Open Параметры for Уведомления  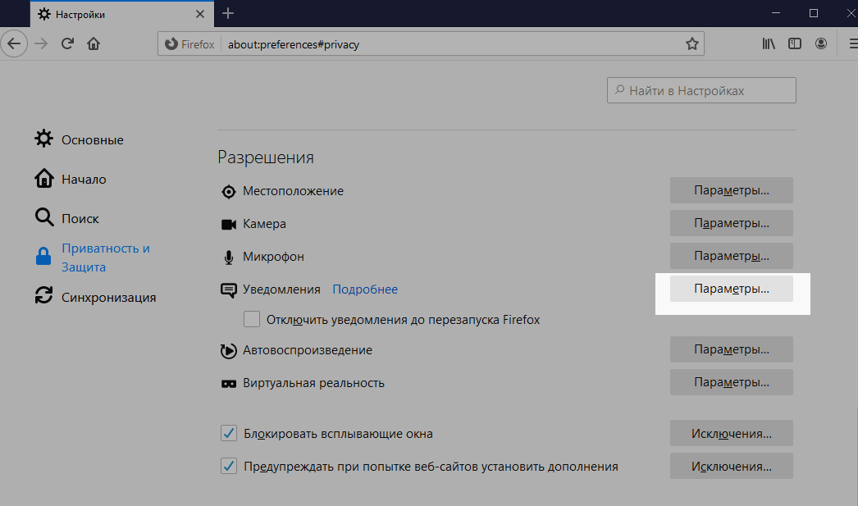[x=731, y=289]
